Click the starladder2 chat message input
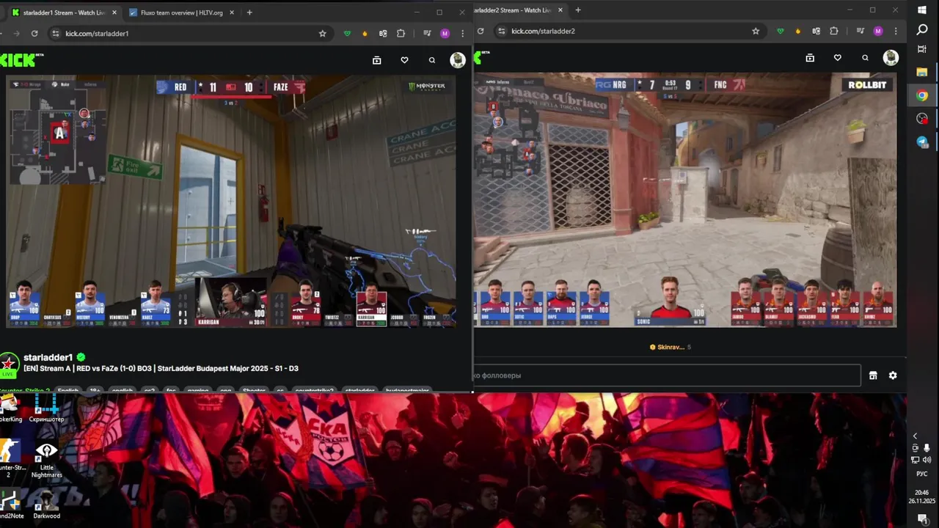 coord(666,375)
